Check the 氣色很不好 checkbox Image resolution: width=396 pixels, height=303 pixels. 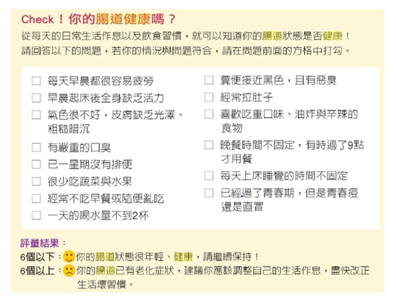[36, 115]
